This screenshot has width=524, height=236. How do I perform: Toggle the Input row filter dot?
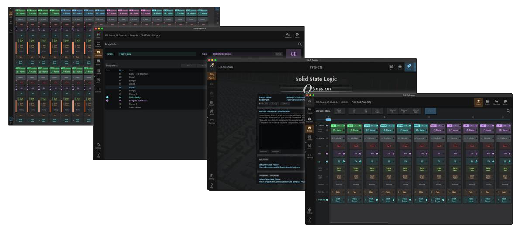click(x=327, y=146)
